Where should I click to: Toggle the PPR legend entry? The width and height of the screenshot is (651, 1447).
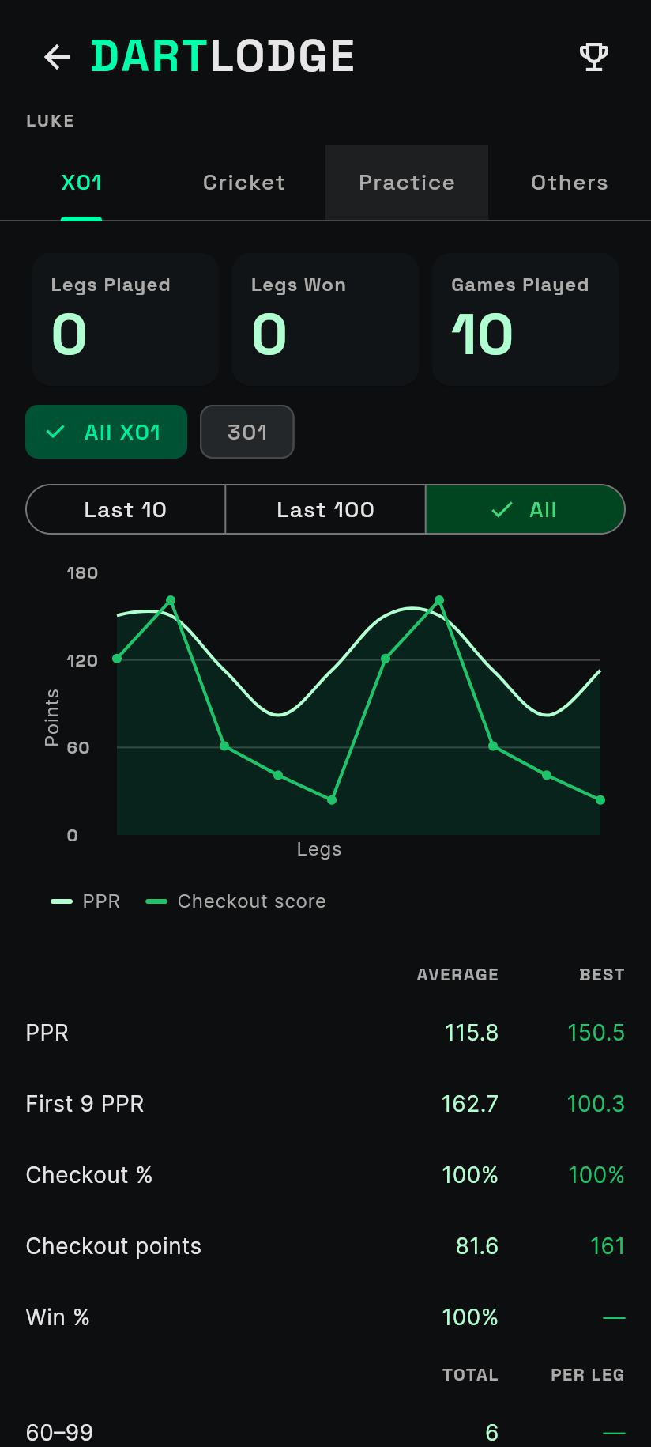point(85,901)
